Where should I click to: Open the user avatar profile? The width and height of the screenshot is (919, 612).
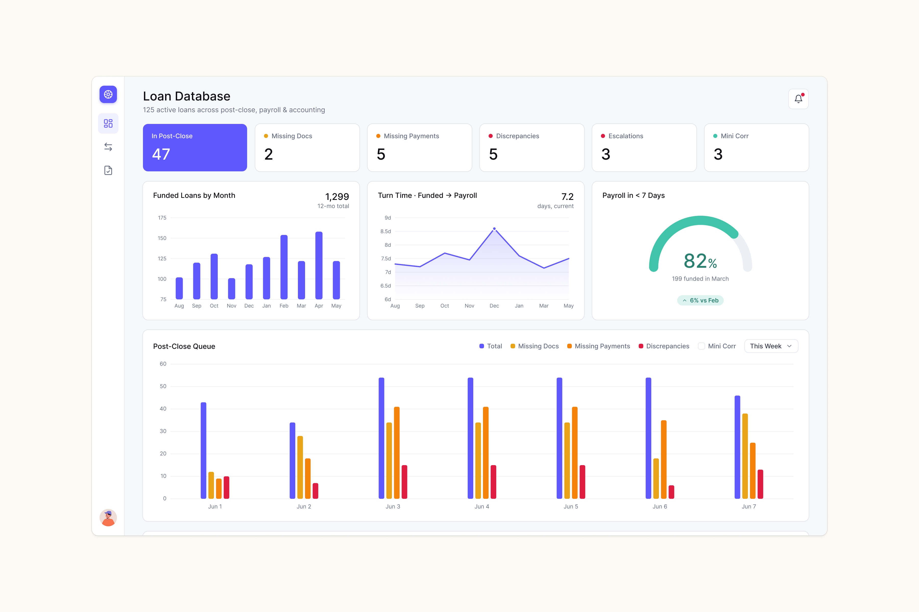click(x=108, y=518)
